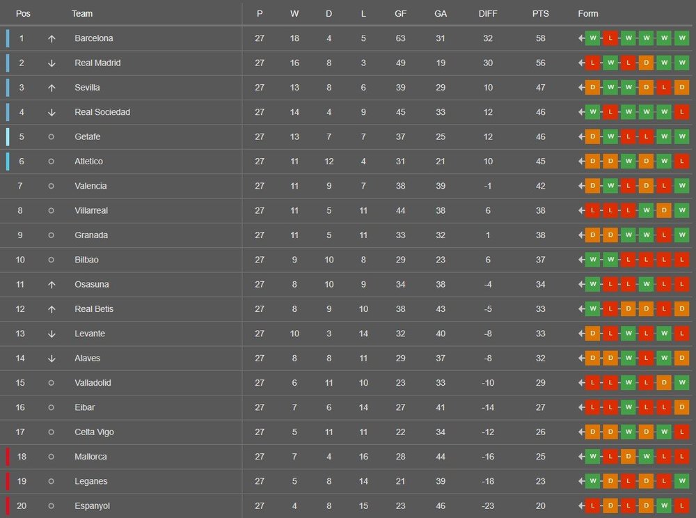Click the up arrow beside Osasuna

coord(52,285)
